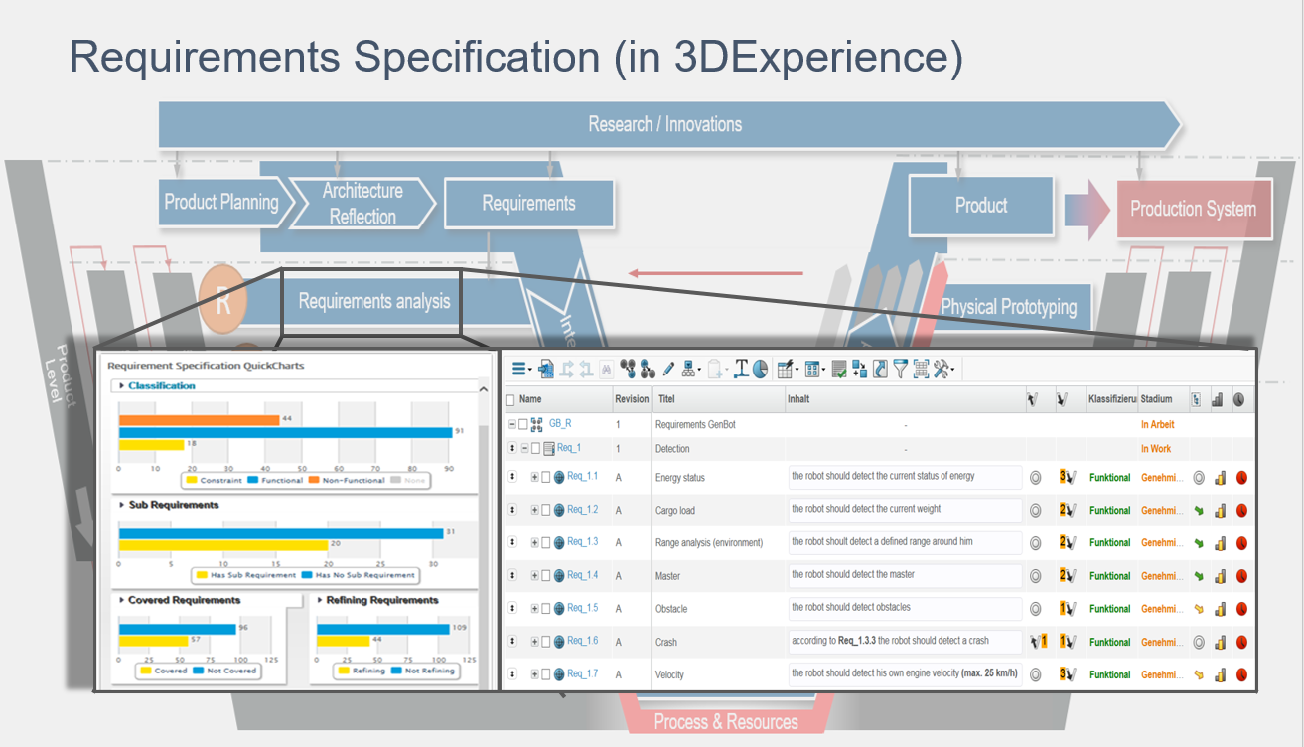Click the orange Non-Functional bar showing 44
This screenshot has width=1304, height=747.
(x=199, y=420)
